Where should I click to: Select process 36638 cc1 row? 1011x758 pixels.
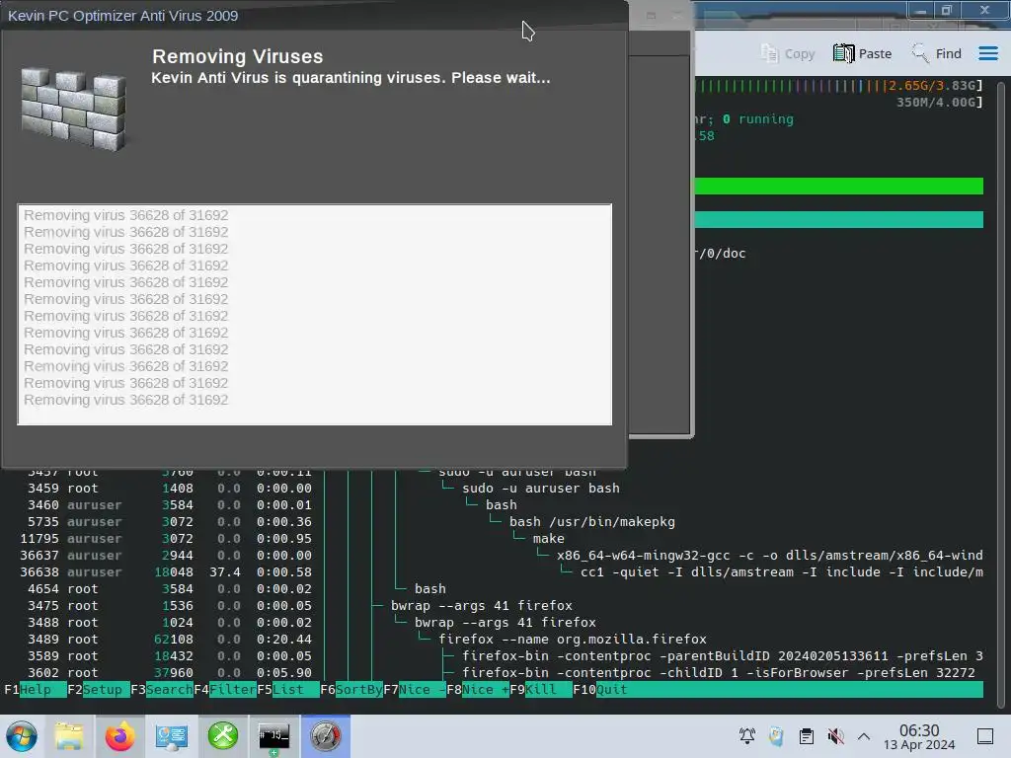pyautogui.click(x=494, y=572)
